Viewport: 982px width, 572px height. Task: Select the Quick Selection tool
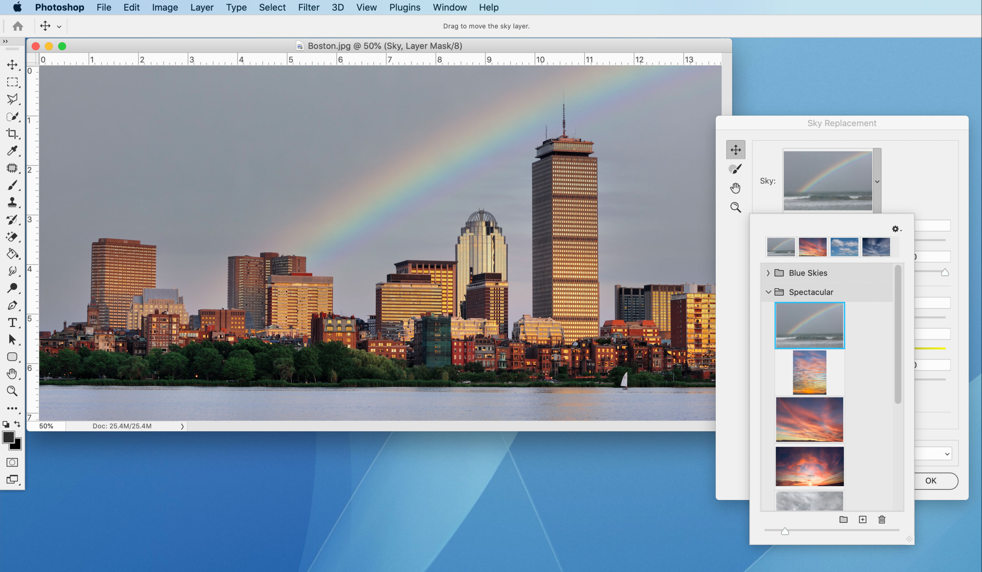coord(12,117)
